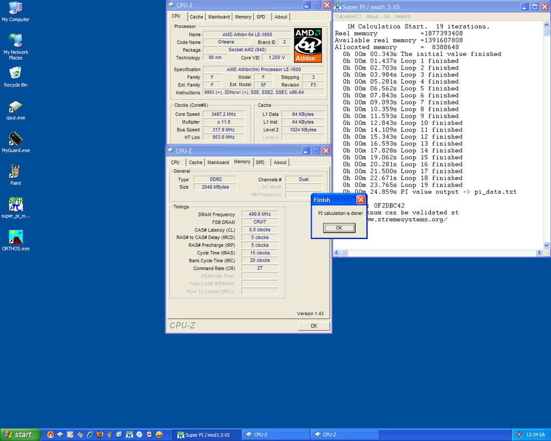This screenshot has height=441, width=551.
Task: Launch the CPU-Z chip icon in Quick Launch
Action: tap(60, 435)
